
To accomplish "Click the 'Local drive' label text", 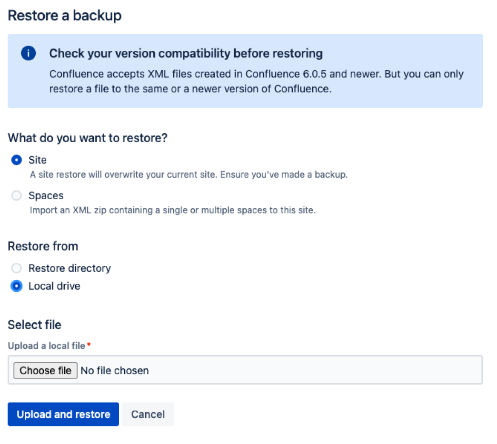I will [x=54, y=286].
